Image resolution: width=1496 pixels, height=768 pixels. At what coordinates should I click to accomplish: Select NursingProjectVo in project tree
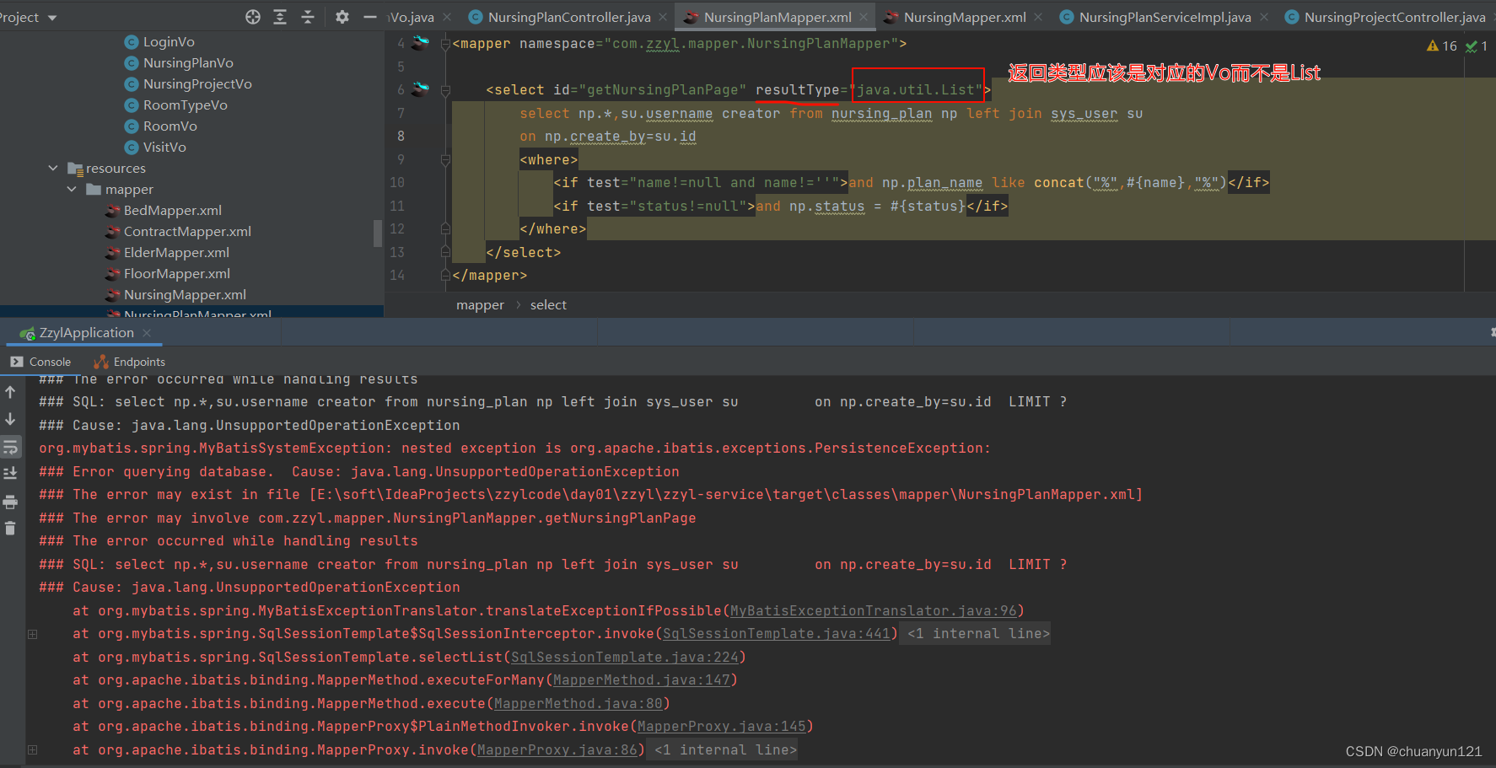tap(196, 83)
